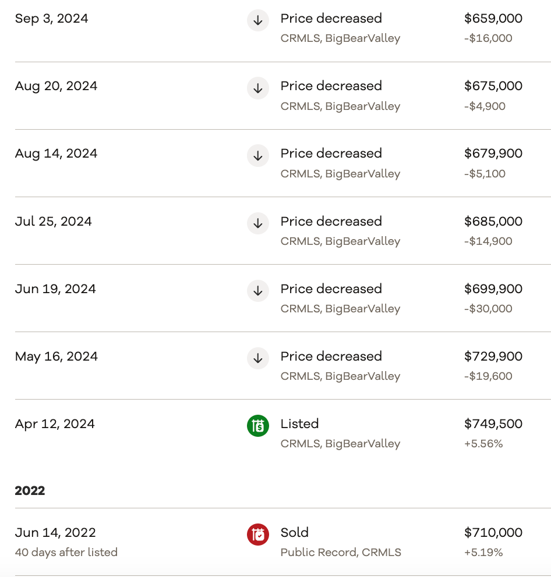Click the price decrease arrow for Jul 25, 2024
Screen dimensions: 551x577
pyautogui.click(x=258, y=224)
